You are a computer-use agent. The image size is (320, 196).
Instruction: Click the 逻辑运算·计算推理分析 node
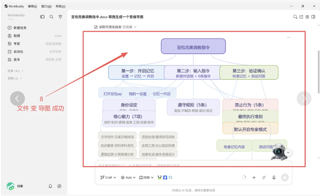click(117, 154)
